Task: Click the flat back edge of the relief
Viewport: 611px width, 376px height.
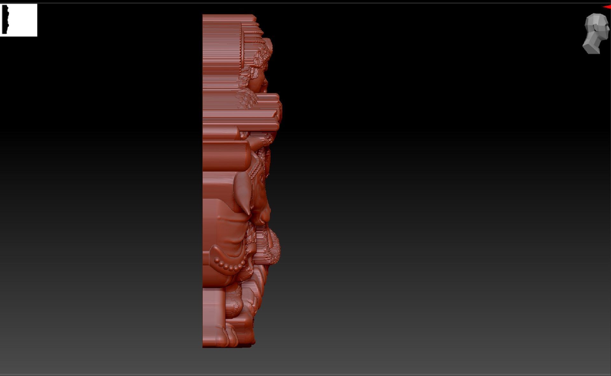Action: 204,191
